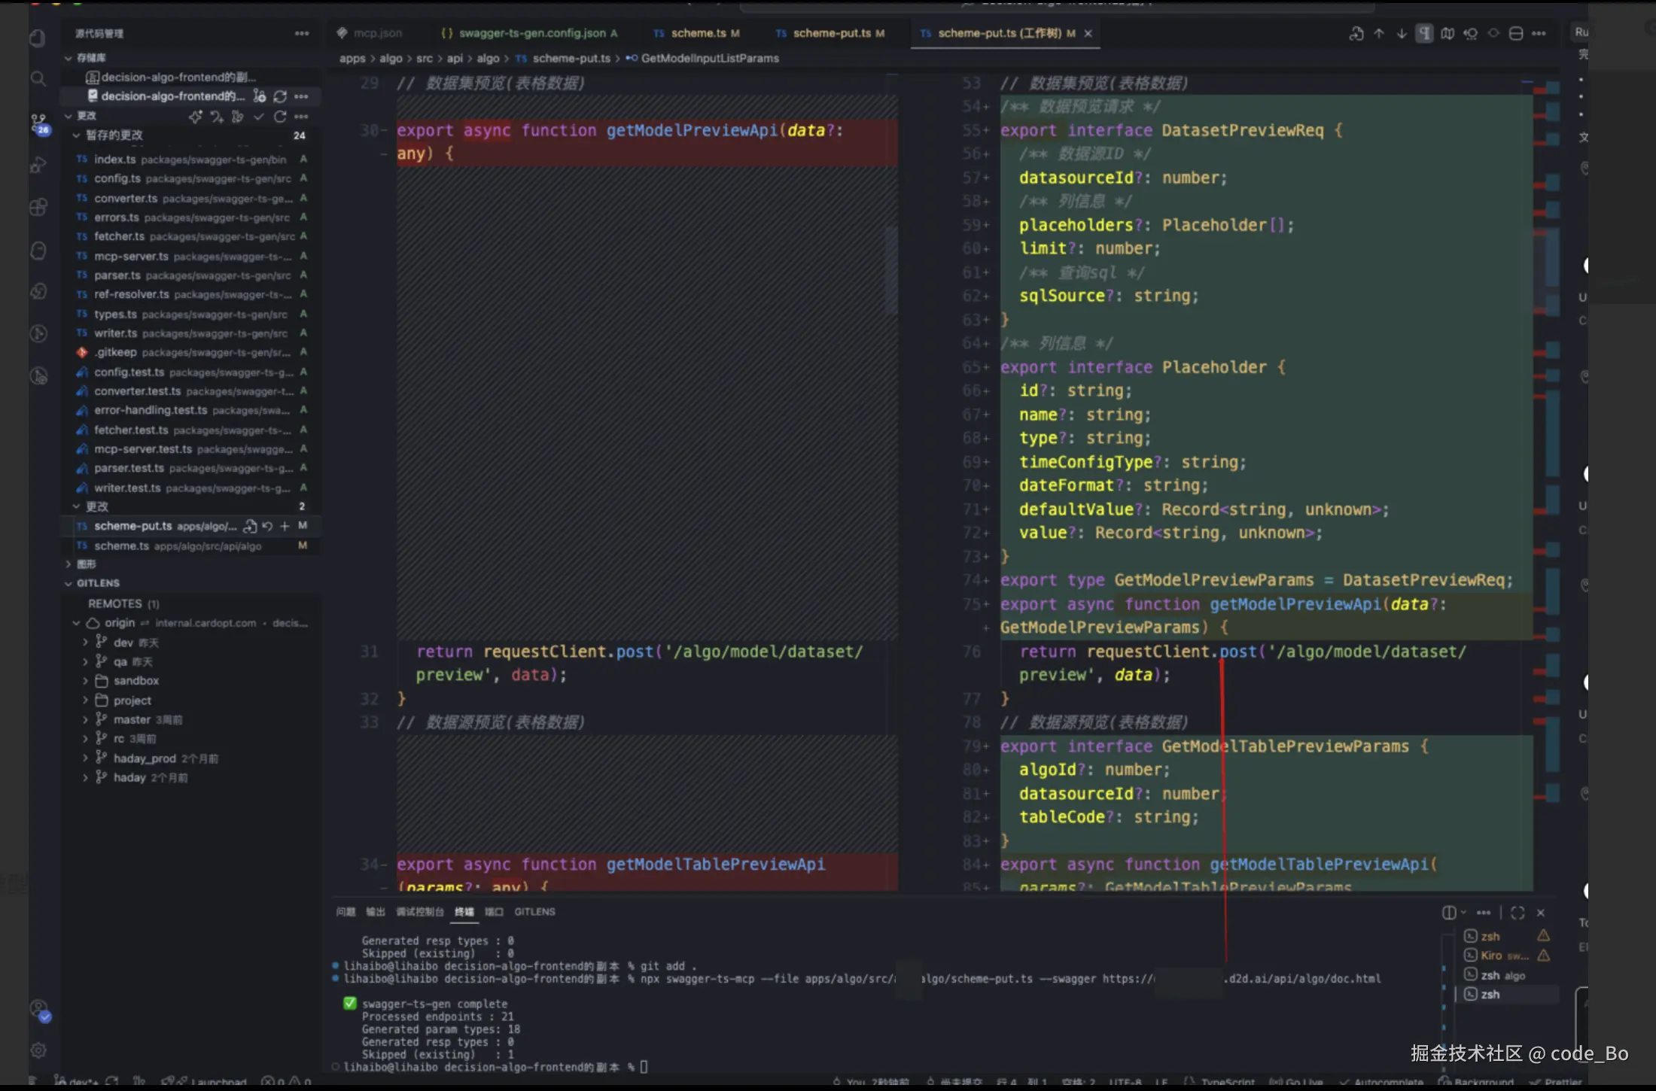This screenshot has height=1091, width=1656.
Task: Select the Kiro terminal session
Action: coord(1491,956)
